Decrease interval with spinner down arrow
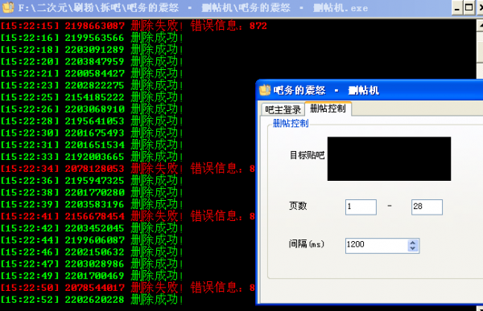 point(413,248)
